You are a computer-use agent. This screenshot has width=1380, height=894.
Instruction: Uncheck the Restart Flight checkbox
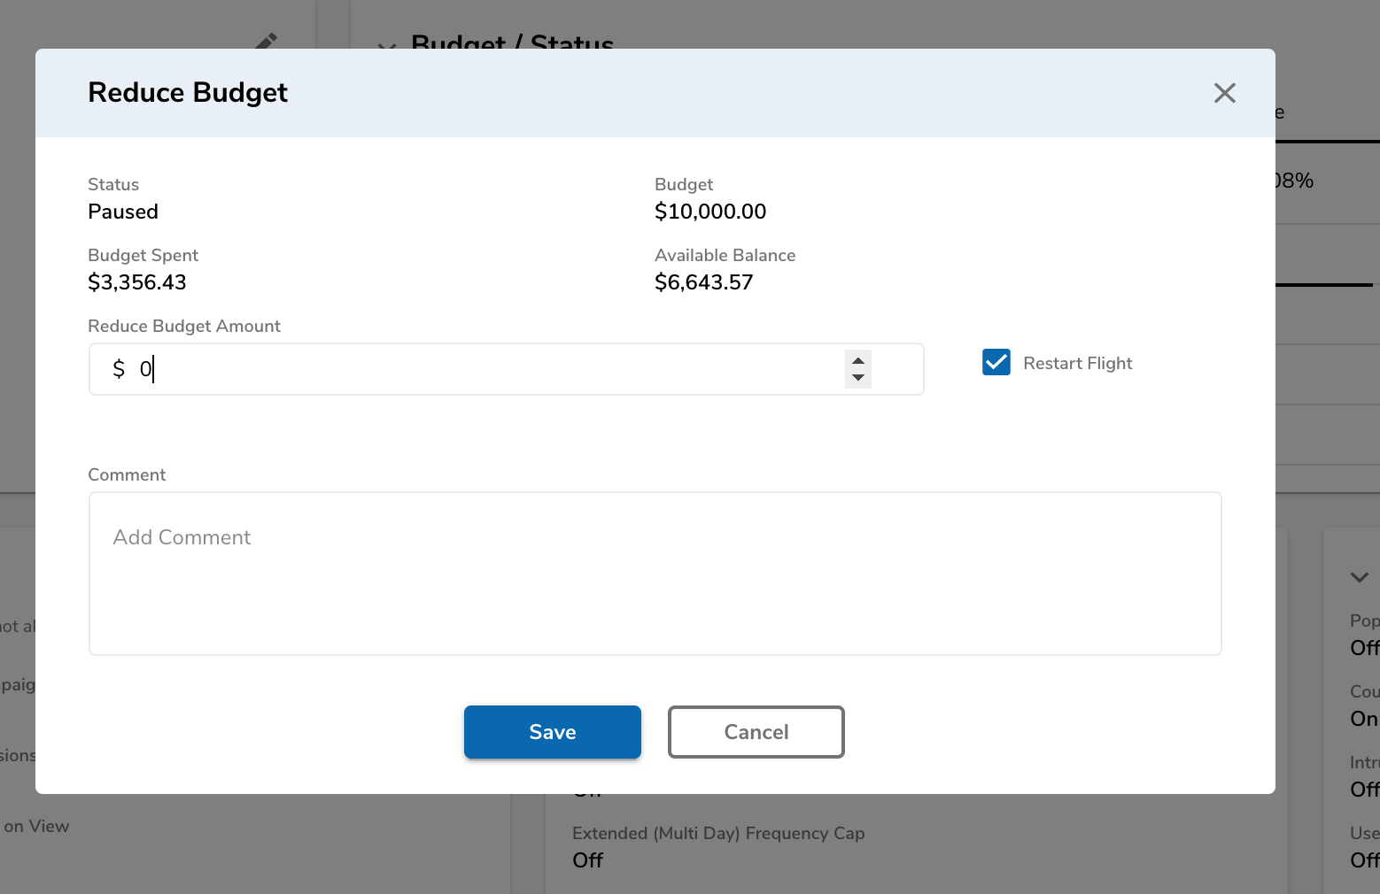coord(996,362)
